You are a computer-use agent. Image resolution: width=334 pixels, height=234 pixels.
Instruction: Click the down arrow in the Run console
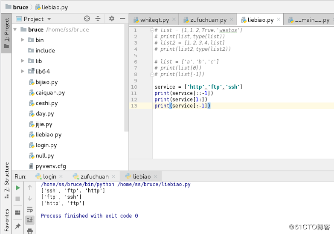(x=30, y=198)
